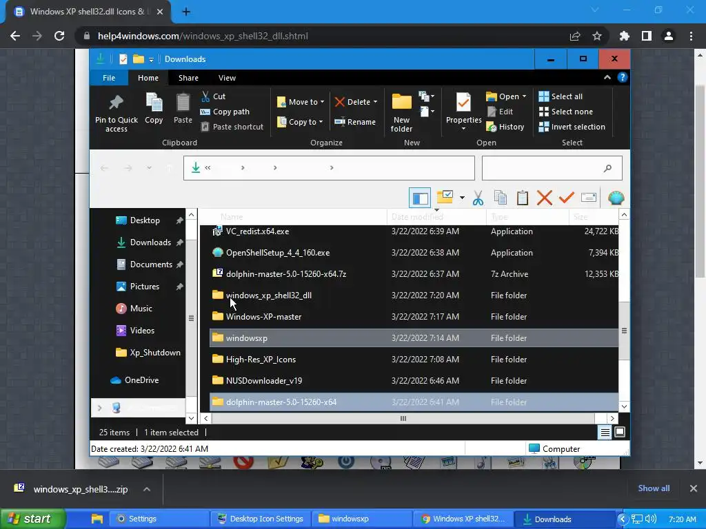This screenshot has width=706, height=529.
Task: Click the quick access properties icon in title bar
Action: coord(123,59)
